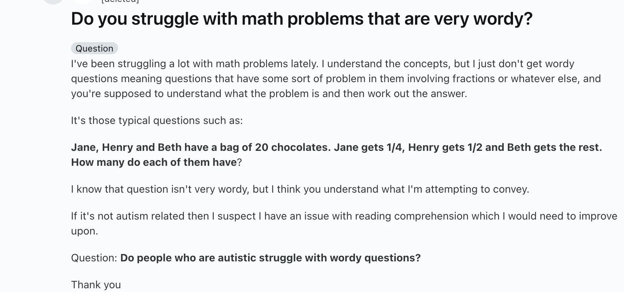Click the 'It's those typical questions' line

coord(157,121)
